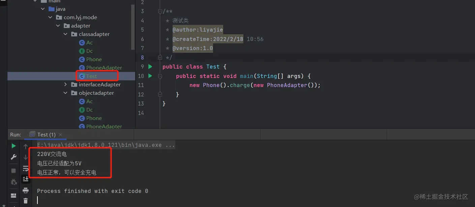The image size is (475, 207).
Task: Click the class icon of Test in tree
Action: pyautogui.click(x=82, y=76)
